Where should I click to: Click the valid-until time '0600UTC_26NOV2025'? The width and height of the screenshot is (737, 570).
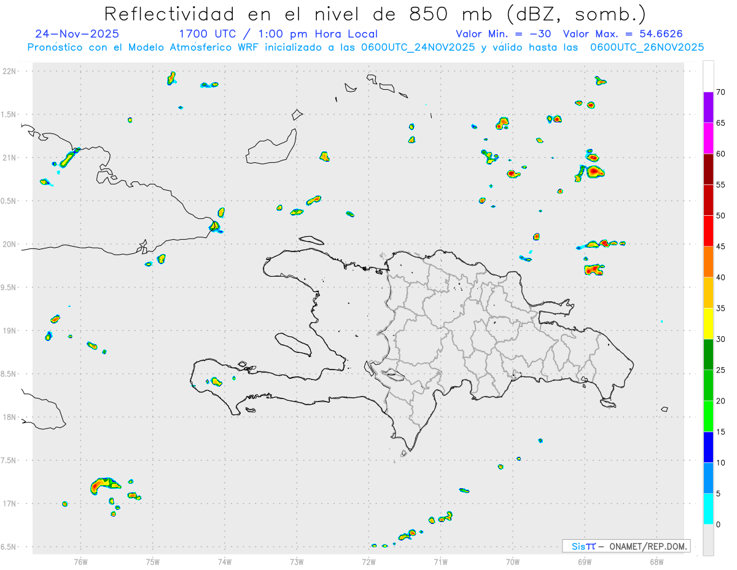647,47
